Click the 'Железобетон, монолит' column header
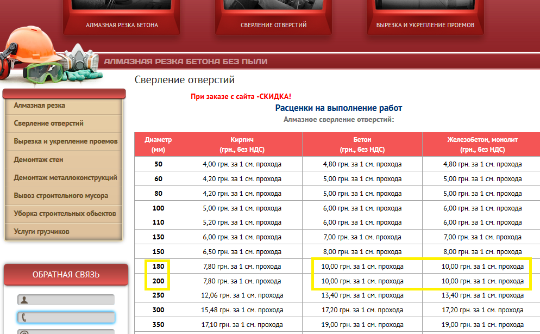Screen dimensions: 540x334 482,145
